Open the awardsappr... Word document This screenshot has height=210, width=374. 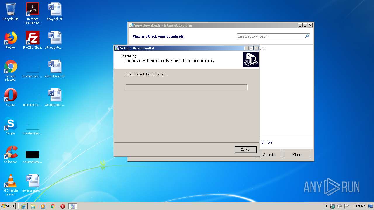click(x=32, y=183)
